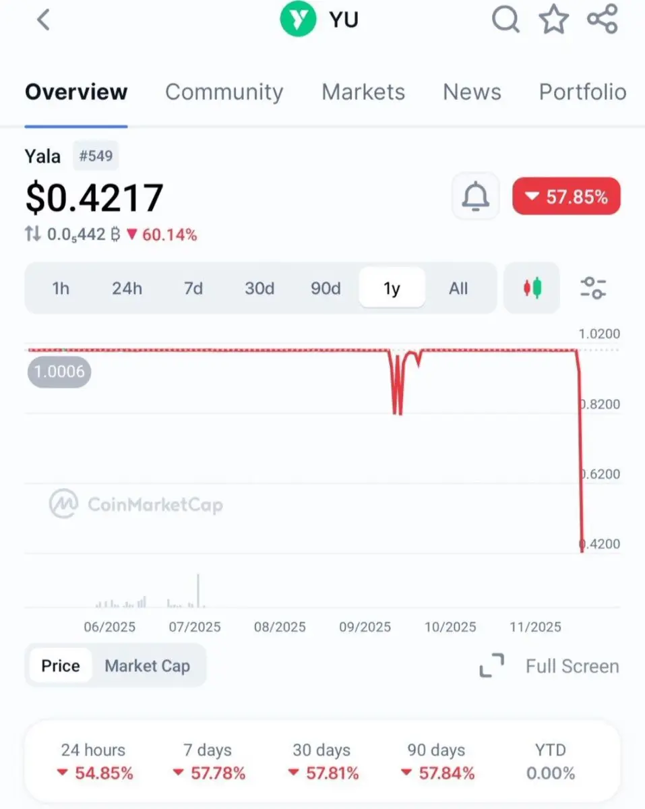Tap the share icon
The image size is (645, 809).
click(x=602, y=19)
